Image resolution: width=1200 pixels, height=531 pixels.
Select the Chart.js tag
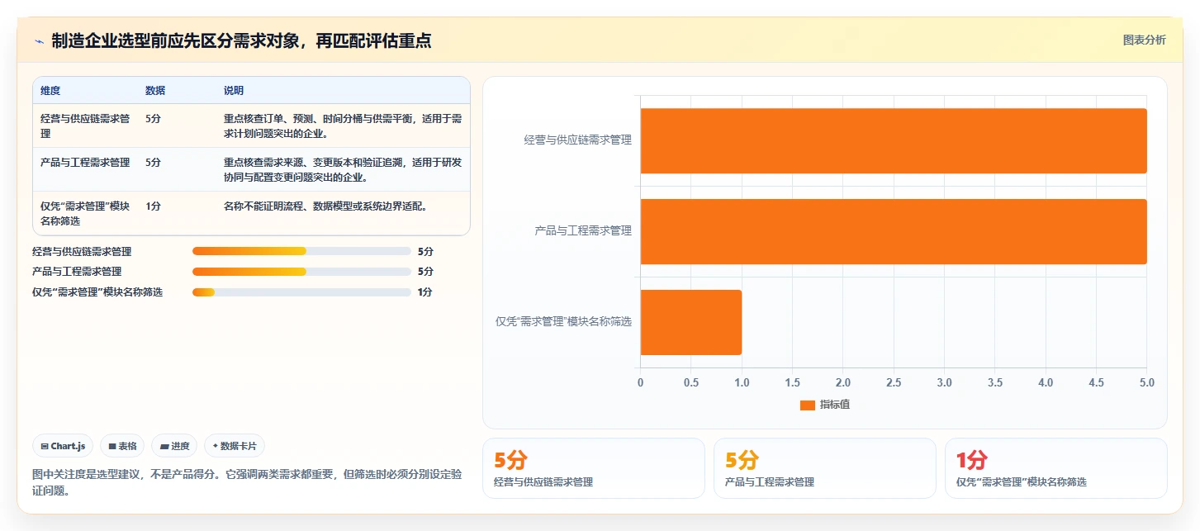coord(64,446)
